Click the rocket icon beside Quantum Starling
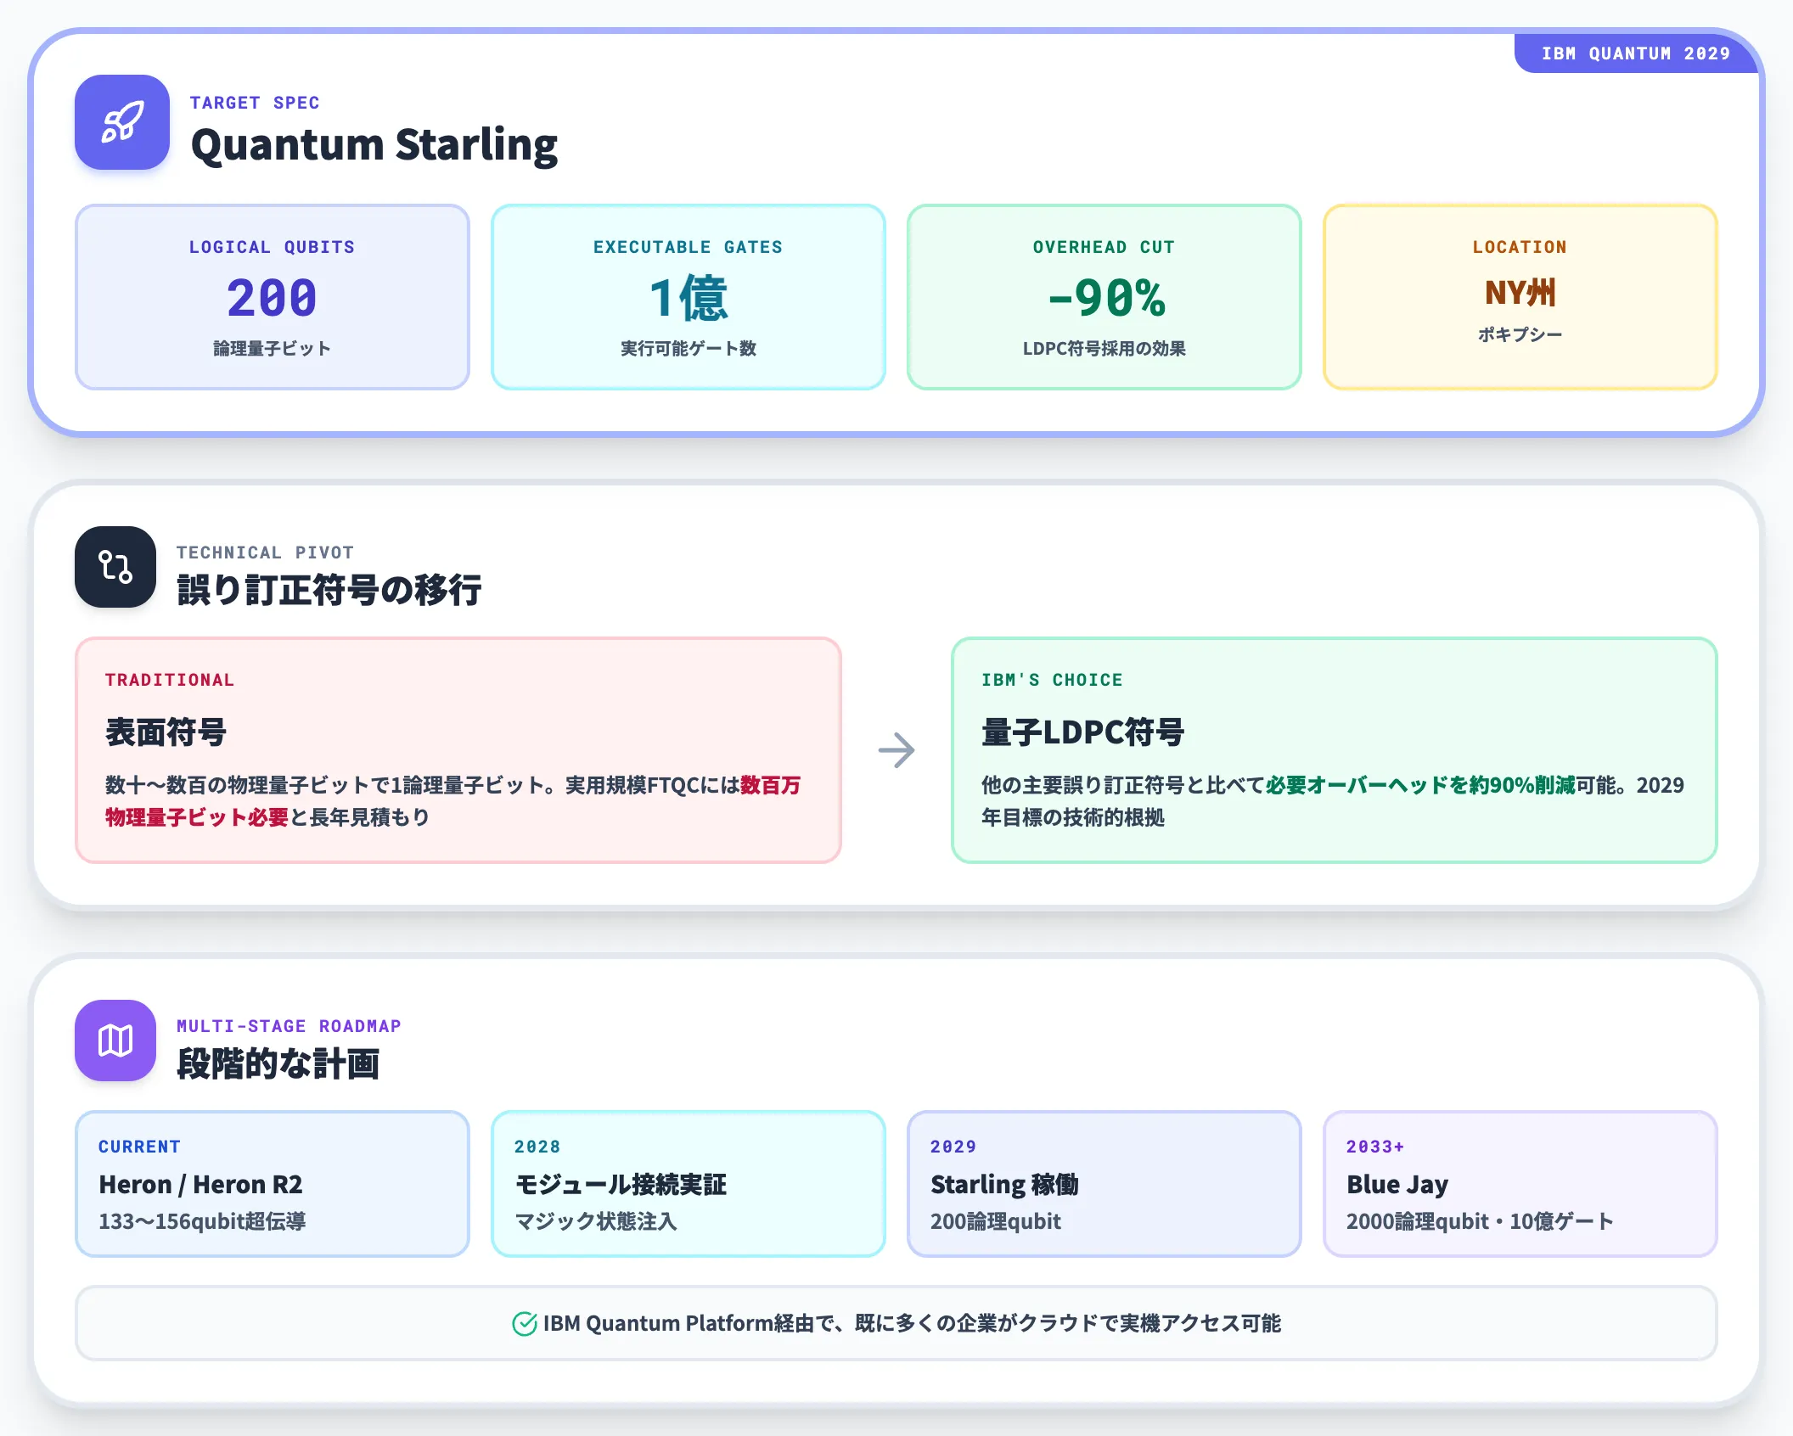1793x1436 pixels. [122, 122]
